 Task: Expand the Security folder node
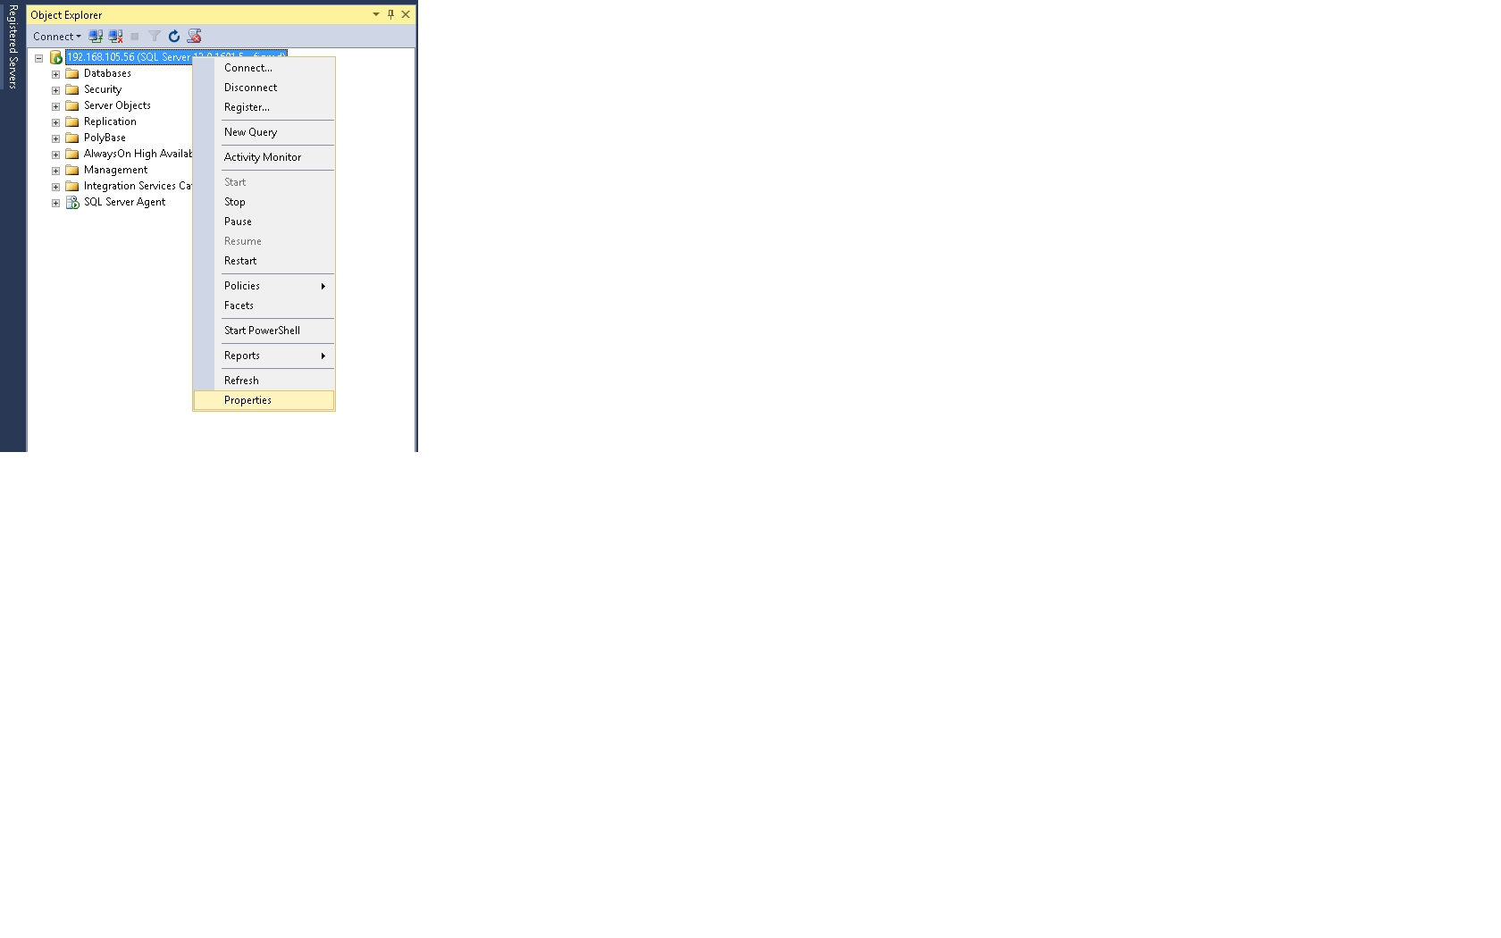(55, 90)
